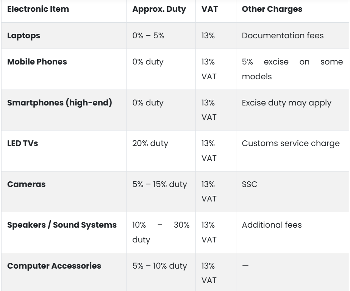Select the LED TVs row label
350x291 pixels.
23,144
